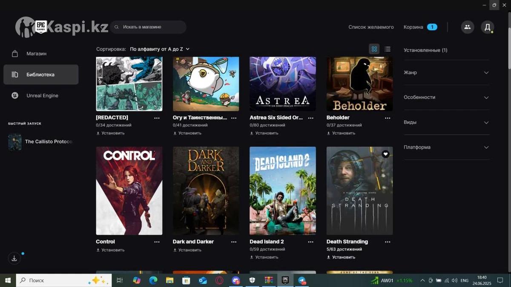Open options menu for Dead Island 2
Image resolution: width=511 pixels, height=287 pixels.
click(311, 242)
